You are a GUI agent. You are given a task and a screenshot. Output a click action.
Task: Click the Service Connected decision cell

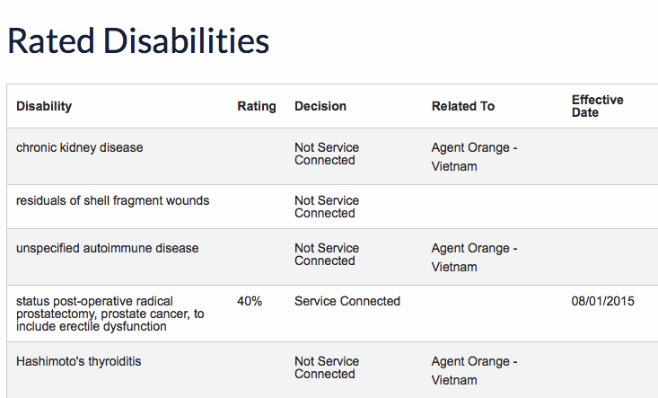click(x=347, y=301)
